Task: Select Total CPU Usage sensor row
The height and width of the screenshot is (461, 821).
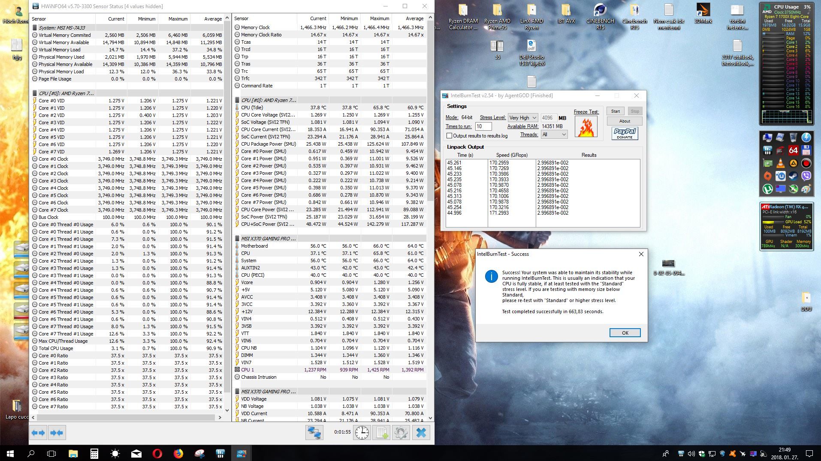Action: click(127, 348)
